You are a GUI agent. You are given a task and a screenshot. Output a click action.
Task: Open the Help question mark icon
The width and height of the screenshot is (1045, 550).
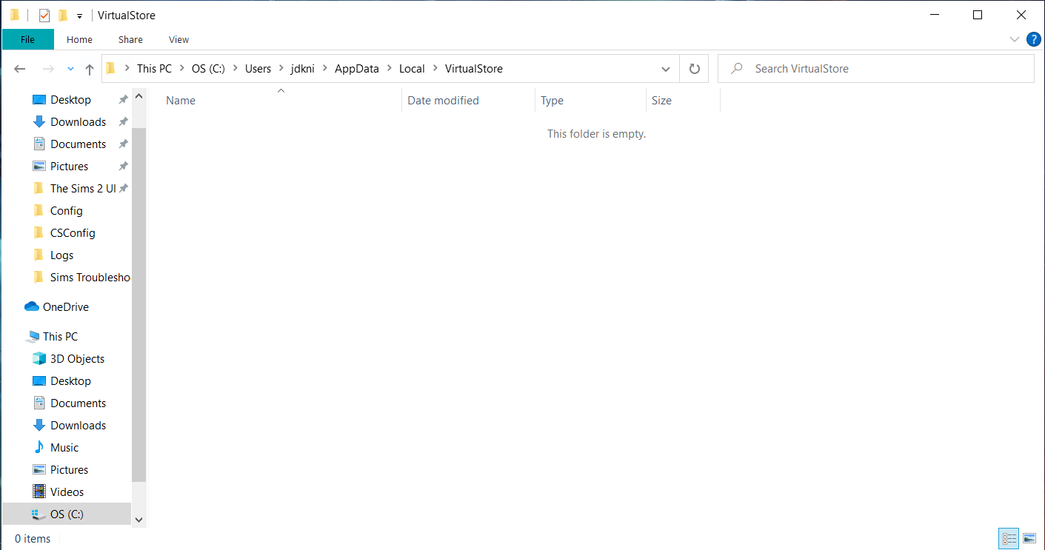pos(1034,39)
